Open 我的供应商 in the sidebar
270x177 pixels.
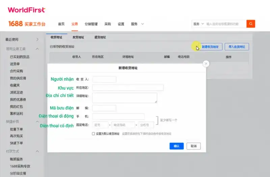pos(18,78)
